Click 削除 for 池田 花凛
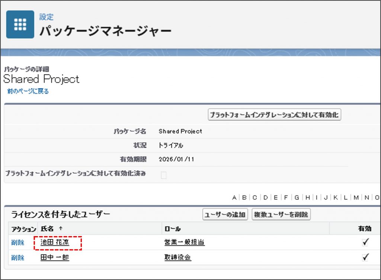This screenshot has width=381, height=280. [17, 243]
